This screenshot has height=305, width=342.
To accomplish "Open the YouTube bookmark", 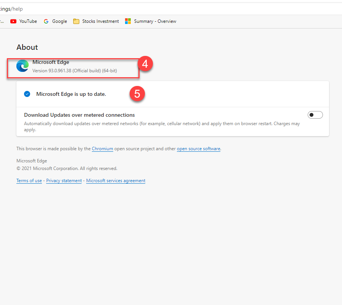I will [24, 21].
